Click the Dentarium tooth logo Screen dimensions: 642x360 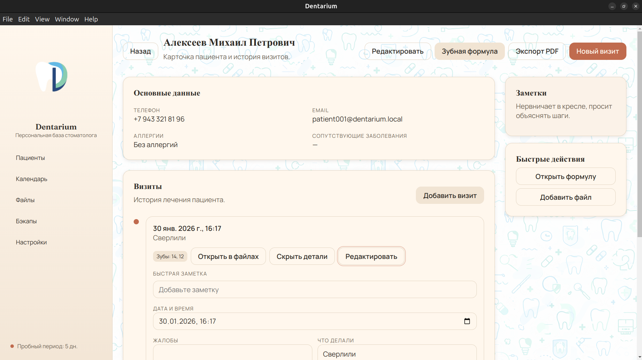point(51,77)
